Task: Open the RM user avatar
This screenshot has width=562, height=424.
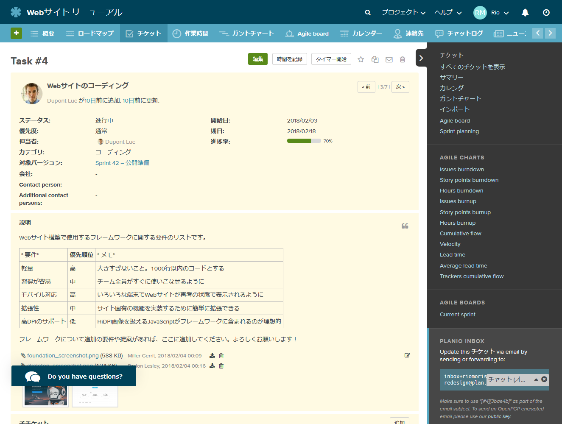Action: click(480, 12)
